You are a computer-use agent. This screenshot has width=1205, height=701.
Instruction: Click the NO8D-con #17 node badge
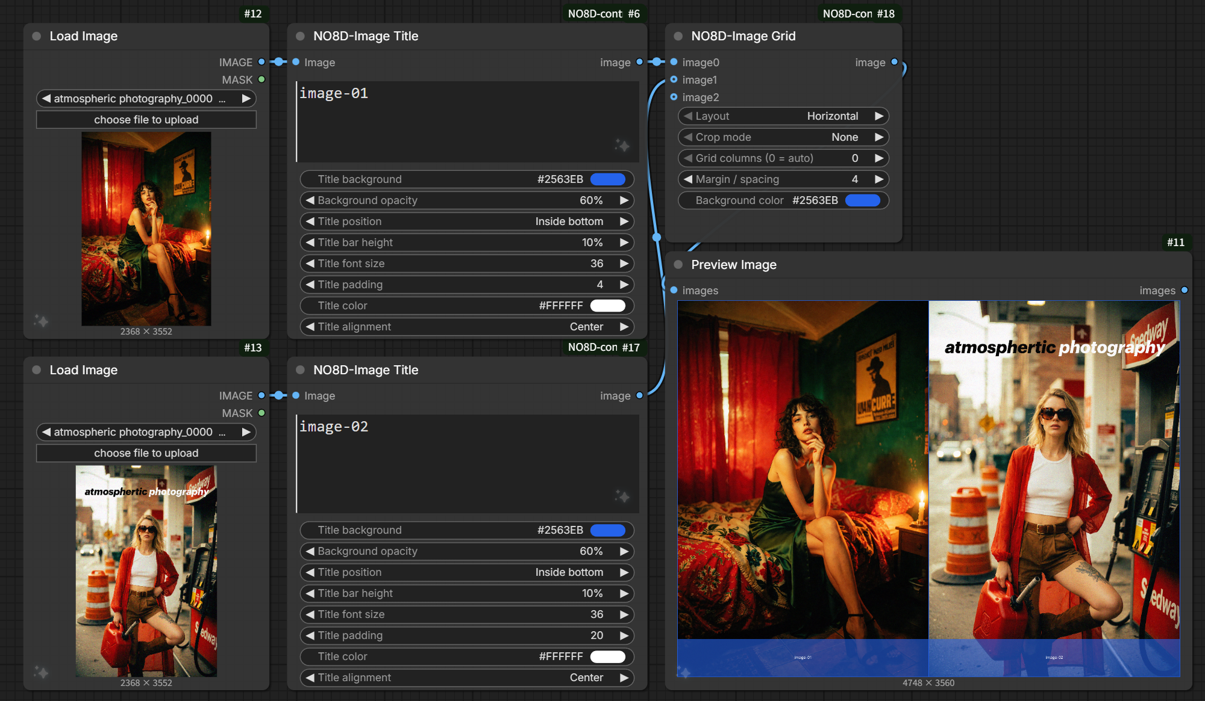pos(604,347)
